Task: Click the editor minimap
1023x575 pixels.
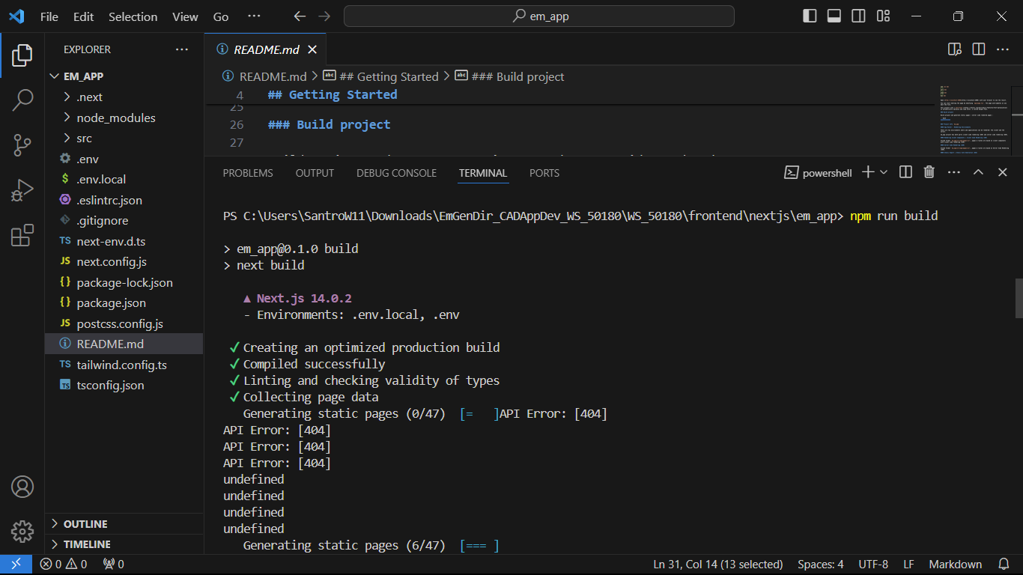Action: (976, 120)
